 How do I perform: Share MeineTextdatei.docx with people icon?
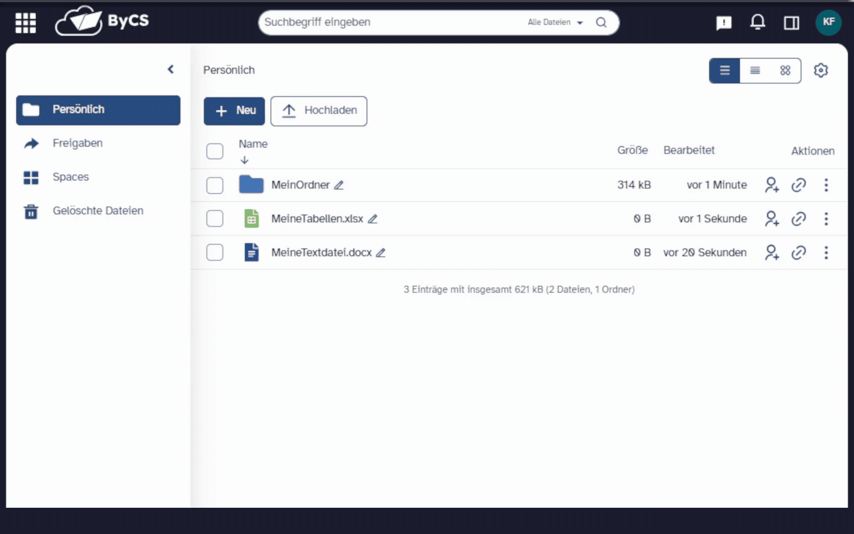(772, 252)
